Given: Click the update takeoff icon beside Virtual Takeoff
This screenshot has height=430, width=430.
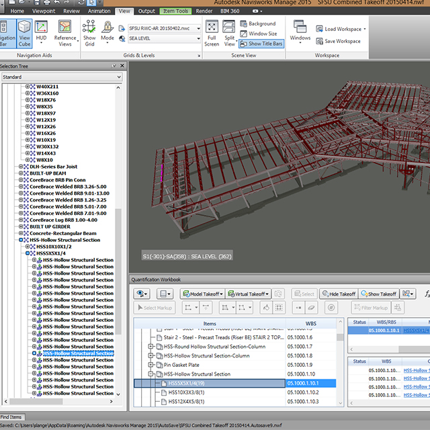Looking at the screenshot, I should (278, 294).
